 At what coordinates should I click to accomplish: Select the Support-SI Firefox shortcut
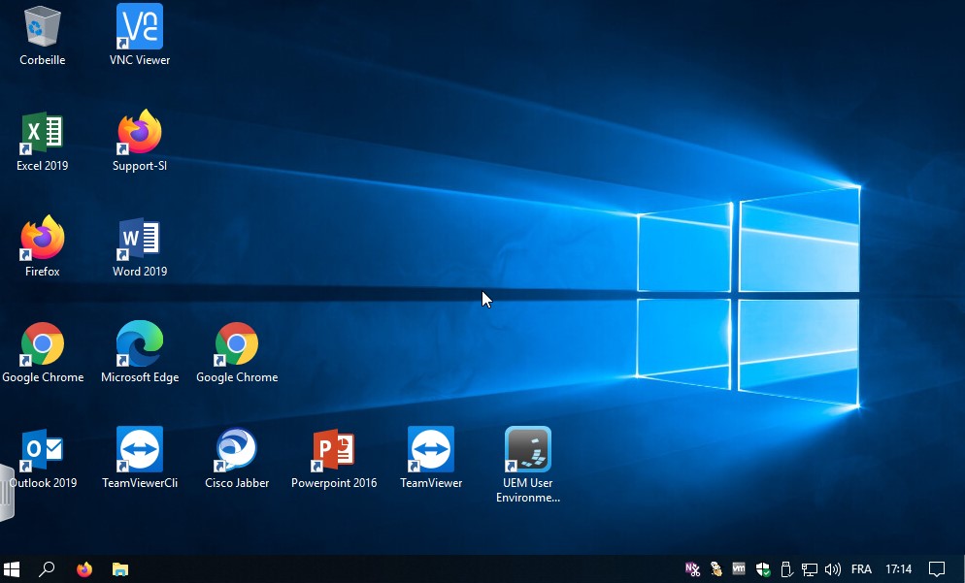[140, 134]
